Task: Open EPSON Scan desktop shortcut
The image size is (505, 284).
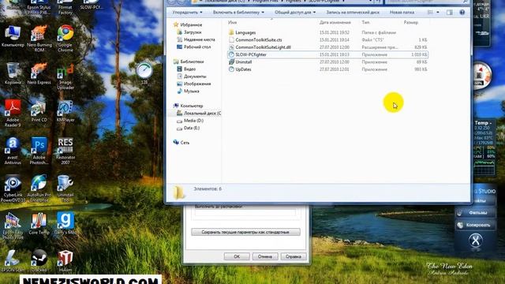Action: click(x=13, y=261)
